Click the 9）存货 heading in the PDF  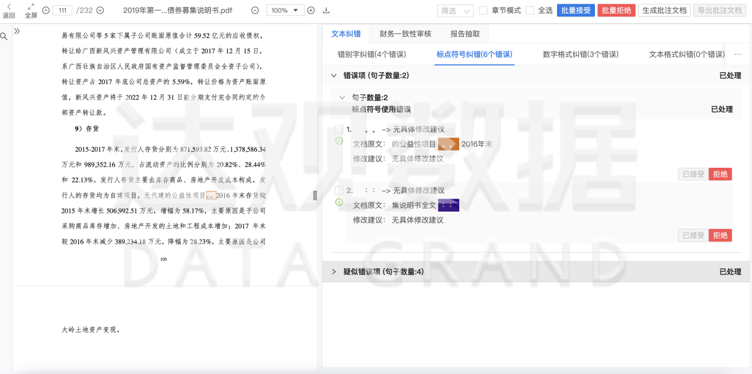(87, 128)
